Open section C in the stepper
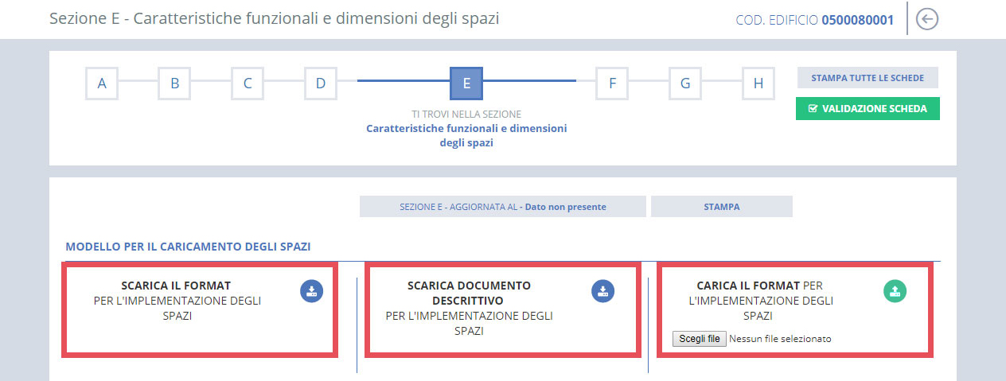Screen dimensions: 1006x381 point(248,84)
